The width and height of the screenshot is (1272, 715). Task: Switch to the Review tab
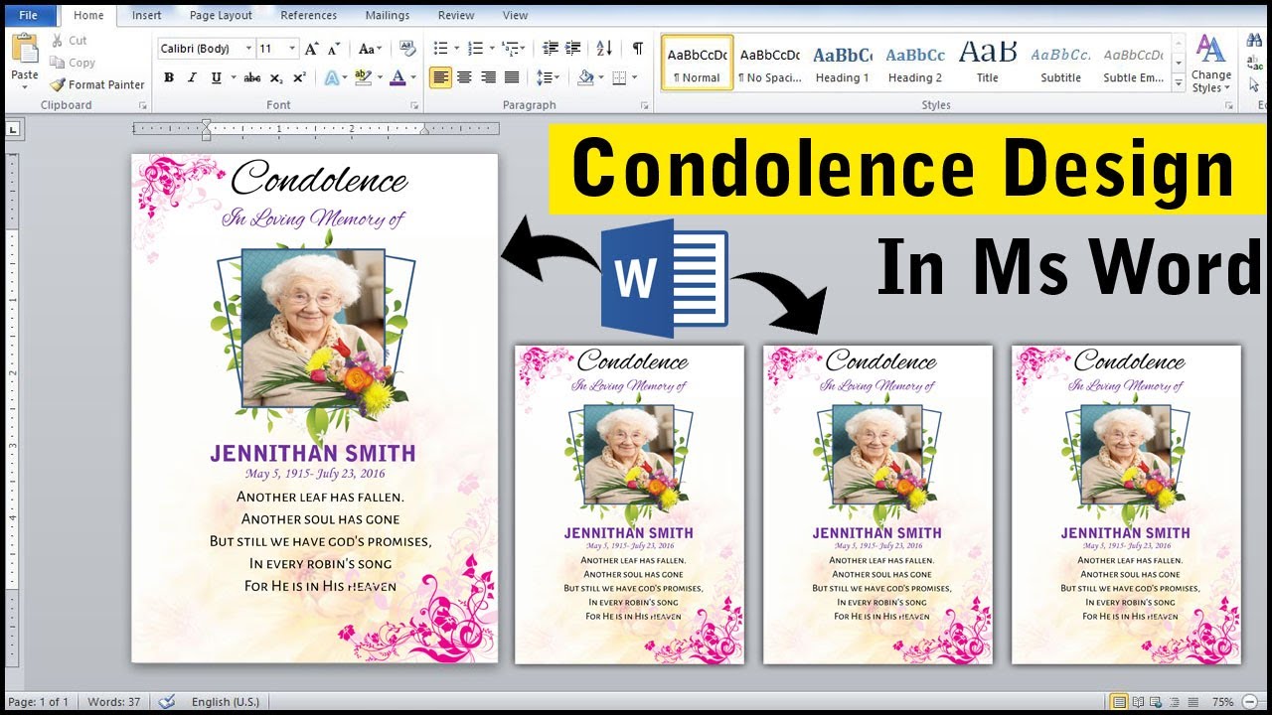coord(456,15)
